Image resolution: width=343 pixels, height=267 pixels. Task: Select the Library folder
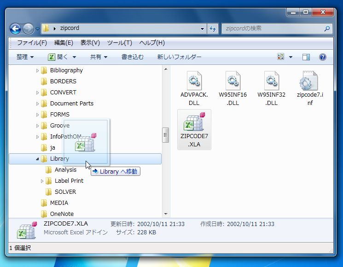(85, 159)
